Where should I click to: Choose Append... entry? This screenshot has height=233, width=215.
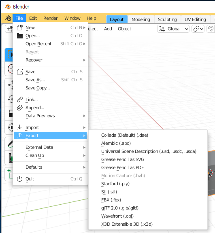coord(50,108)
